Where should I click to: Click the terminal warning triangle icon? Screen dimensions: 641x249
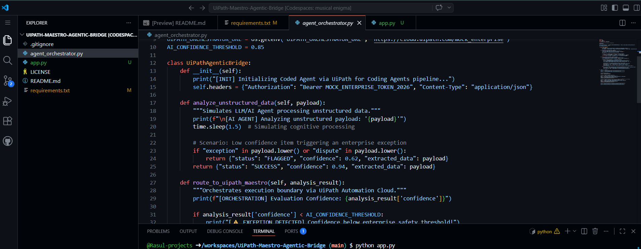click(x=557, y=231)
